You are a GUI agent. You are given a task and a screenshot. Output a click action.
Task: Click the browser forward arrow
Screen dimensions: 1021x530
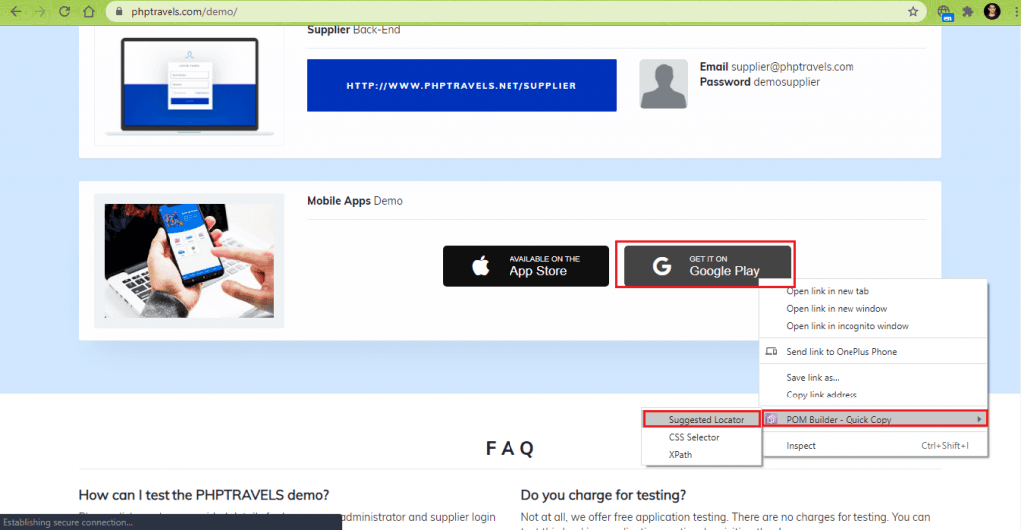point(40,12)
